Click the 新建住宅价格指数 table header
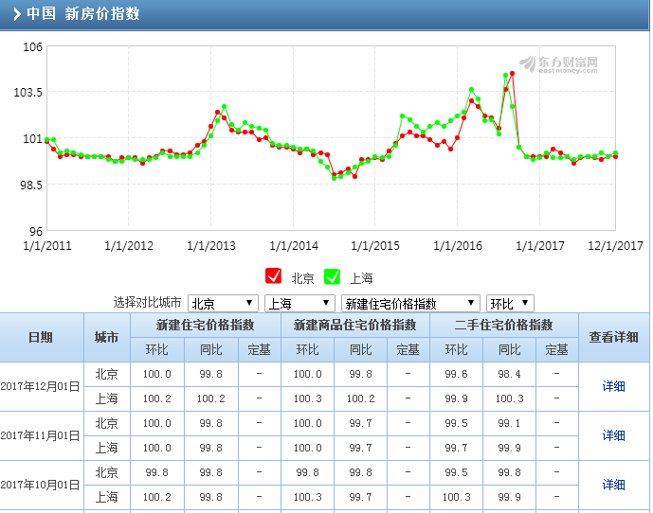 205,325
